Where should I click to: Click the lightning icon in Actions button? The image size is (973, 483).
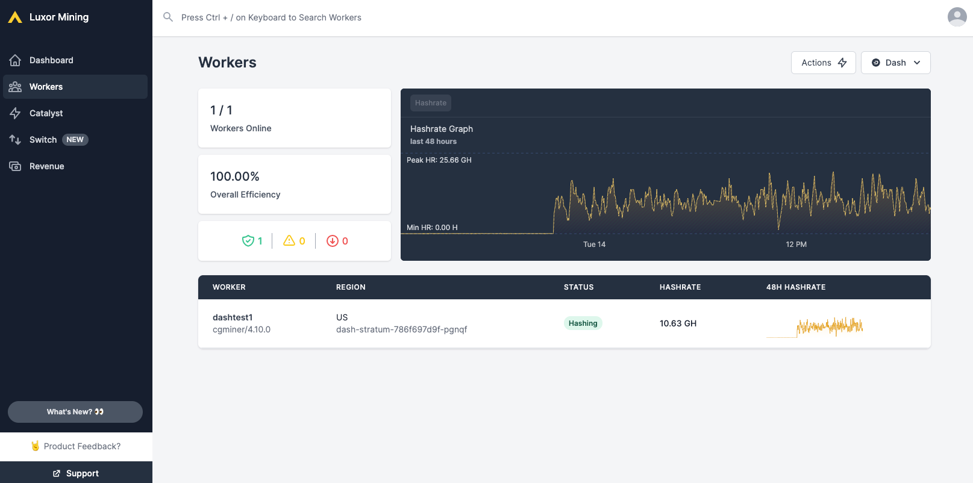click(842, 63)
